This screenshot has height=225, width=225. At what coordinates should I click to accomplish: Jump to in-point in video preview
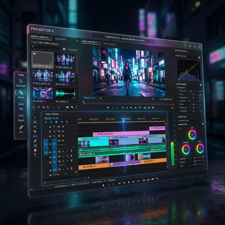123,108
